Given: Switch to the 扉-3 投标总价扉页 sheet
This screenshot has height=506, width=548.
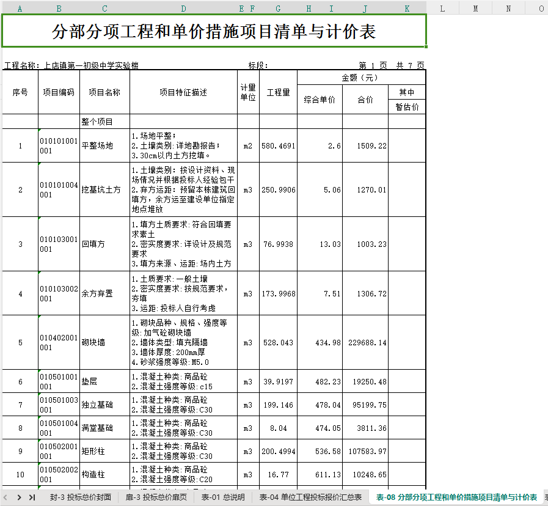Looking at the screenshot, I should point(156,497).
